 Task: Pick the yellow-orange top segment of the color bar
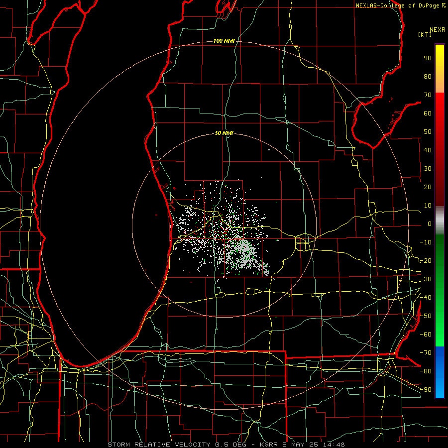(440, 69)
